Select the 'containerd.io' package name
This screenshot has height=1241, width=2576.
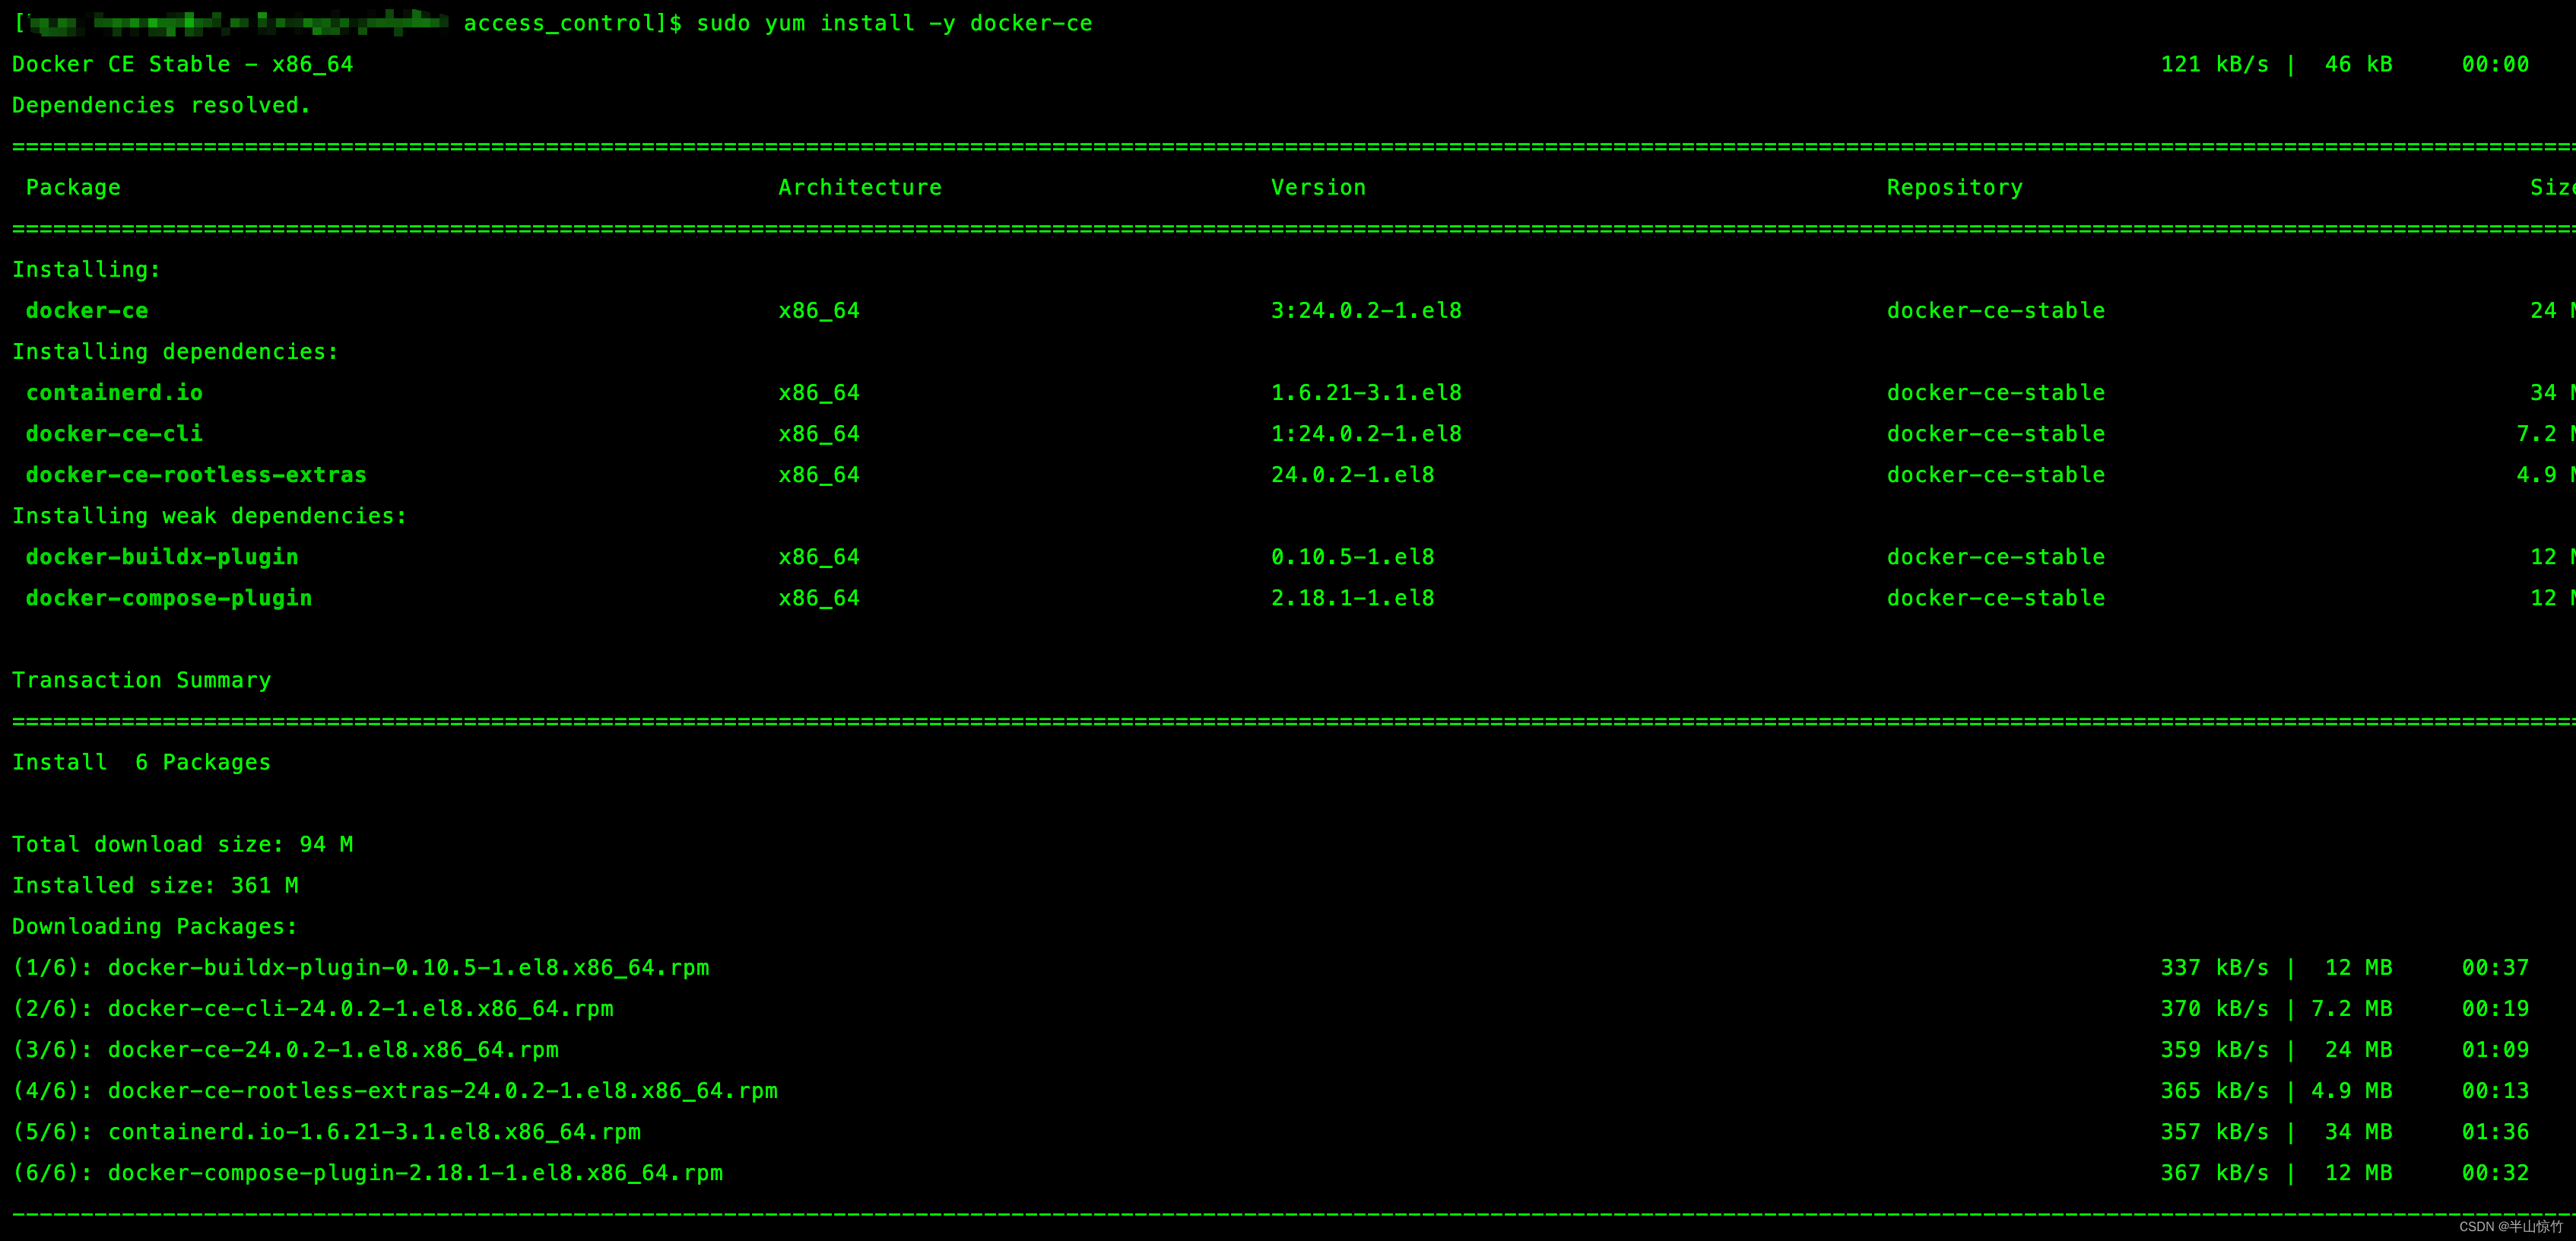[114, 393]
